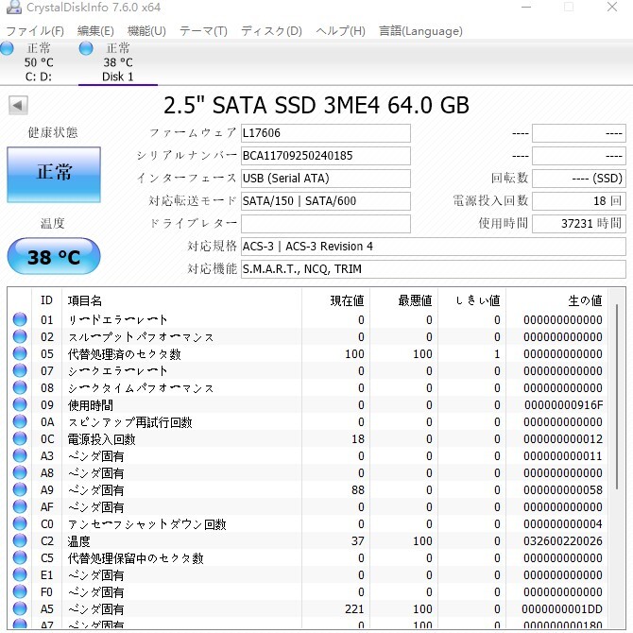Click status orb of attribute AF row

click(x=20, y=506)
